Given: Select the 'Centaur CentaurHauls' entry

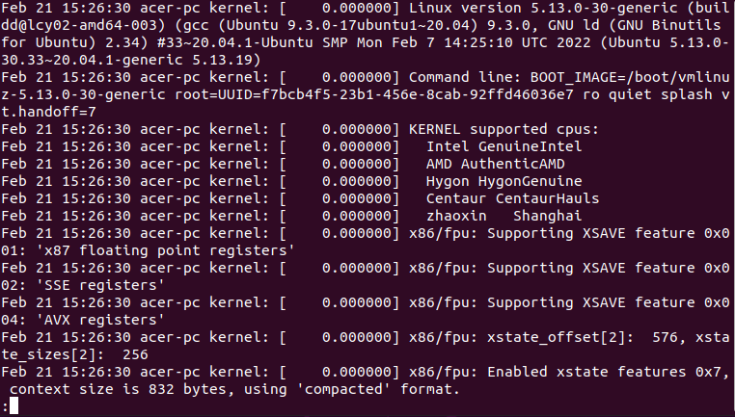Looking at the screenshot, I should tap(513, 198).
